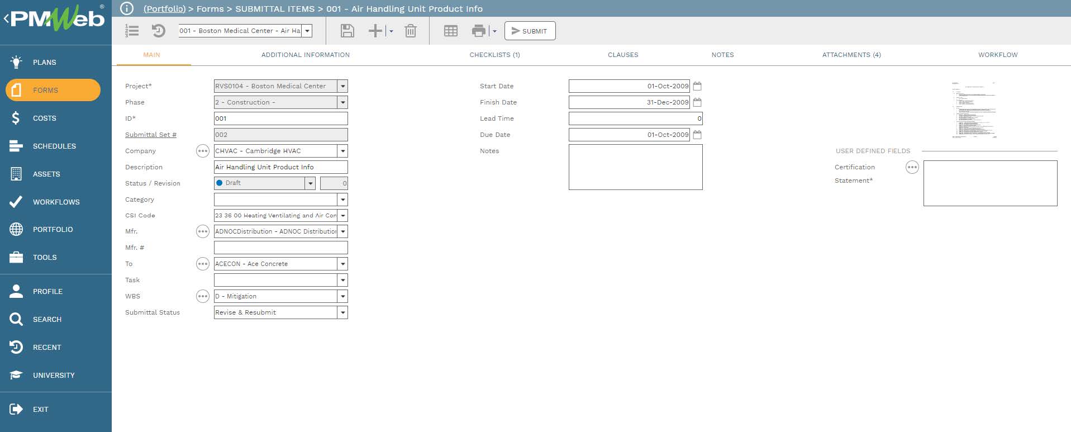
Task: Open the Start Date calendar picker
Action: coord(697,86)
